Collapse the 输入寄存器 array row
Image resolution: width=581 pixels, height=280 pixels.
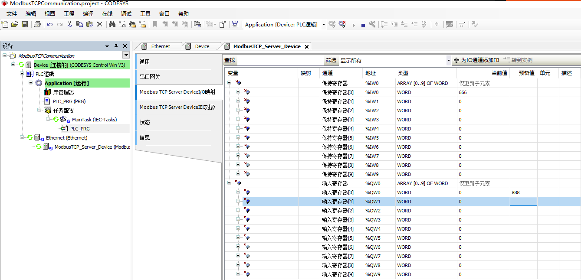tap(230, 183)
